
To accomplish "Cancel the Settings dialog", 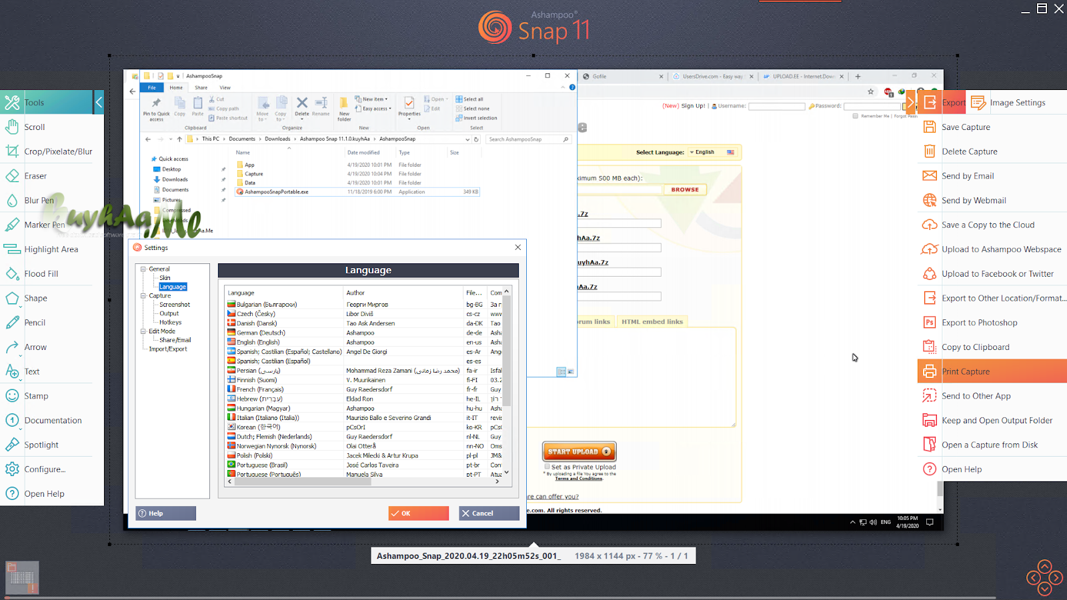I will pyautogui.click(x=489, y=513).
